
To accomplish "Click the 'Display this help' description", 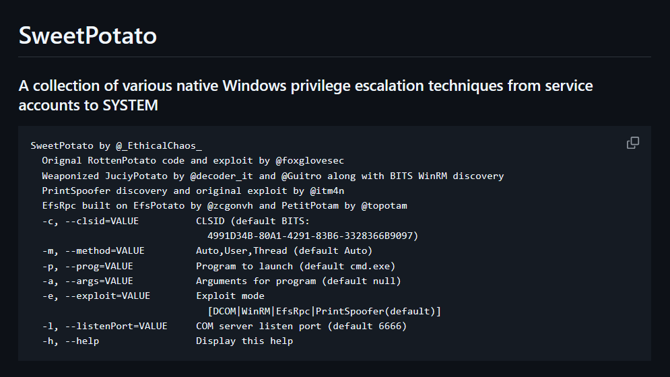I will coord(244,341).
